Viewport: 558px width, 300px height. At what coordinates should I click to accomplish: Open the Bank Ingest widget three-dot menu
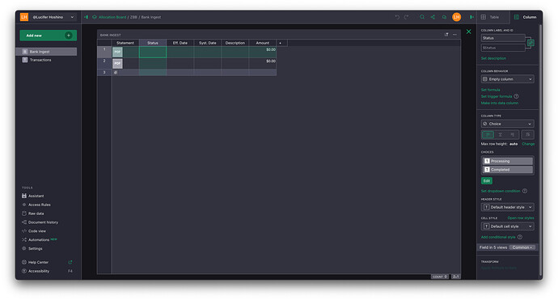point(454,35)
